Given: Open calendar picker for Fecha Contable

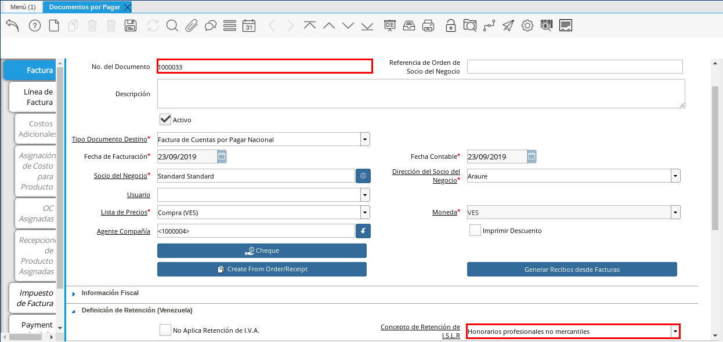Looking at the screenshot, I should [532, 156].
